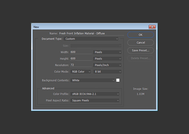Screen dimensions: 189x134
Task: Click the Width value field
Action: (81, 52)
